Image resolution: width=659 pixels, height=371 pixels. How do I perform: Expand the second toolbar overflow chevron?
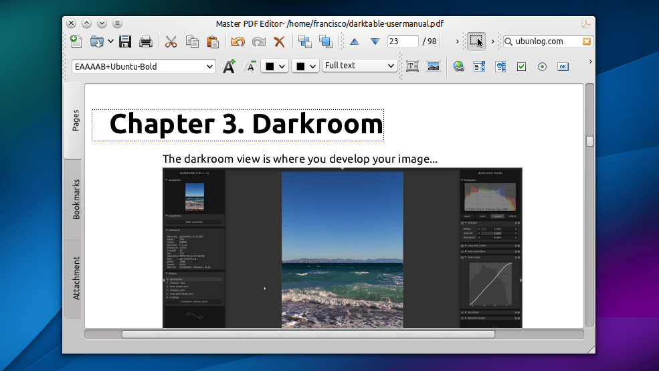[x=591, y=62]
